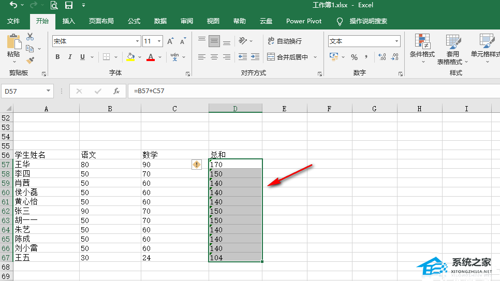This screenshot has width=500, height=281.
Task: Save the workbook using the floppy icon
Action: pyautogui.click(x=69, y=6)
